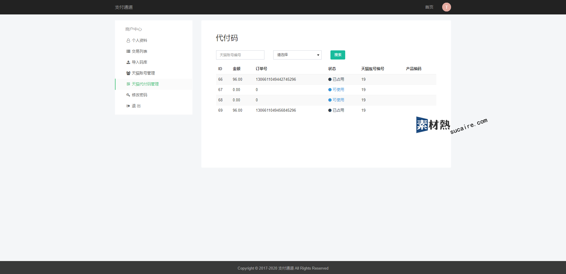Click amount 0.00 in row 67
The width and height of the screenshot is (566, 274).
(236, 90)
